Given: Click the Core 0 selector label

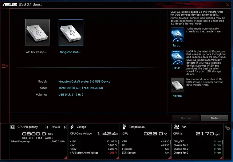Looking at the screenshot, I should (x=56, y=127).
